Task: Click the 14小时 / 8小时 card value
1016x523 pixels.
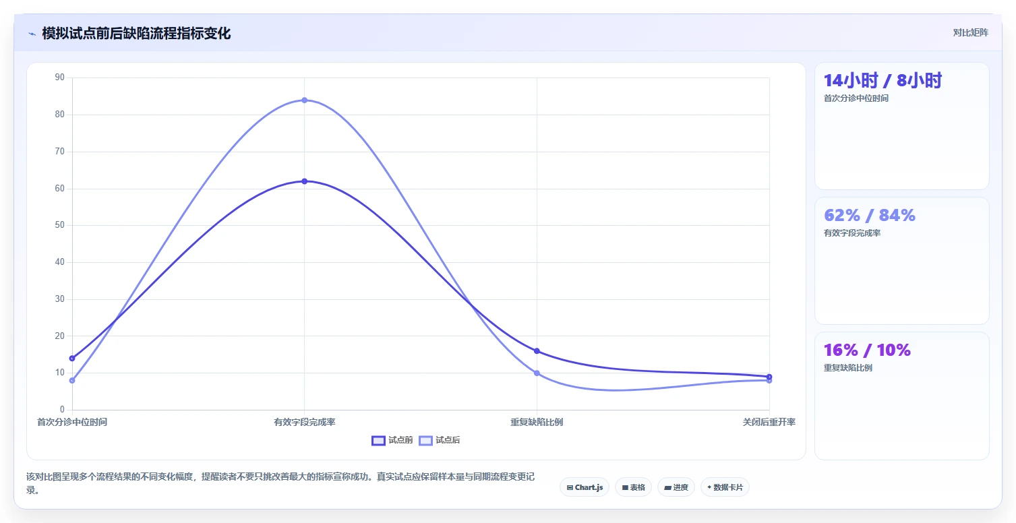Action: pyautogui.click(x=883, y=80)
